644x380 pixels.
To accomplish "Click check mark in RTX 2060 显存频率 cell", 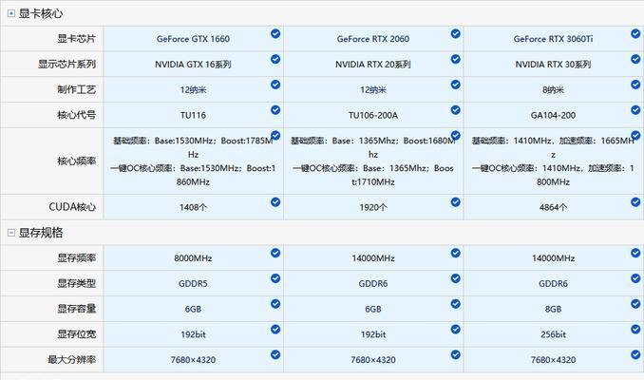I will (x=456, y=253).
